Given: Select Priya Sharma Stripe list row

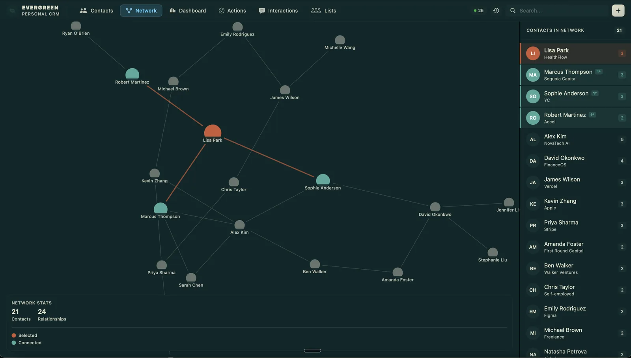Looking at the screenshot, I should coord(575,225).
